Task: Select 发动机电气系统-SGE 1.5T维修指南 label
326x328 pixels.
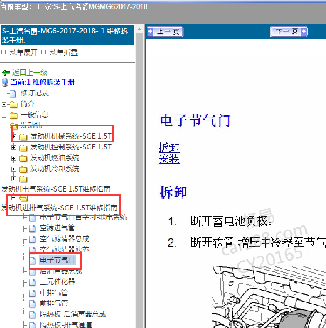Action: coord(56,189)
